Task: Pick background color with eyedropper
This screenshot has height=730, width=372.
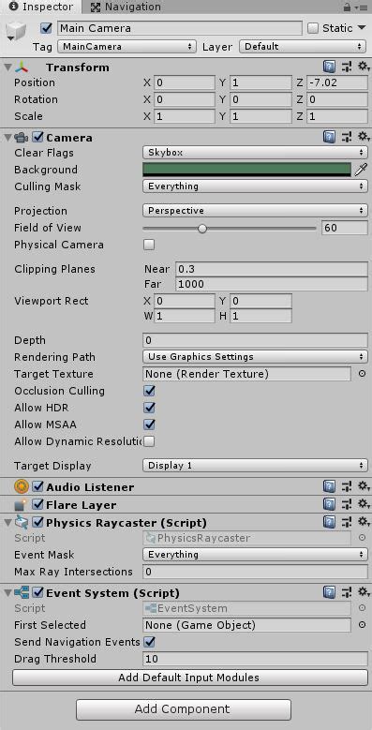Action: point(361,170)
